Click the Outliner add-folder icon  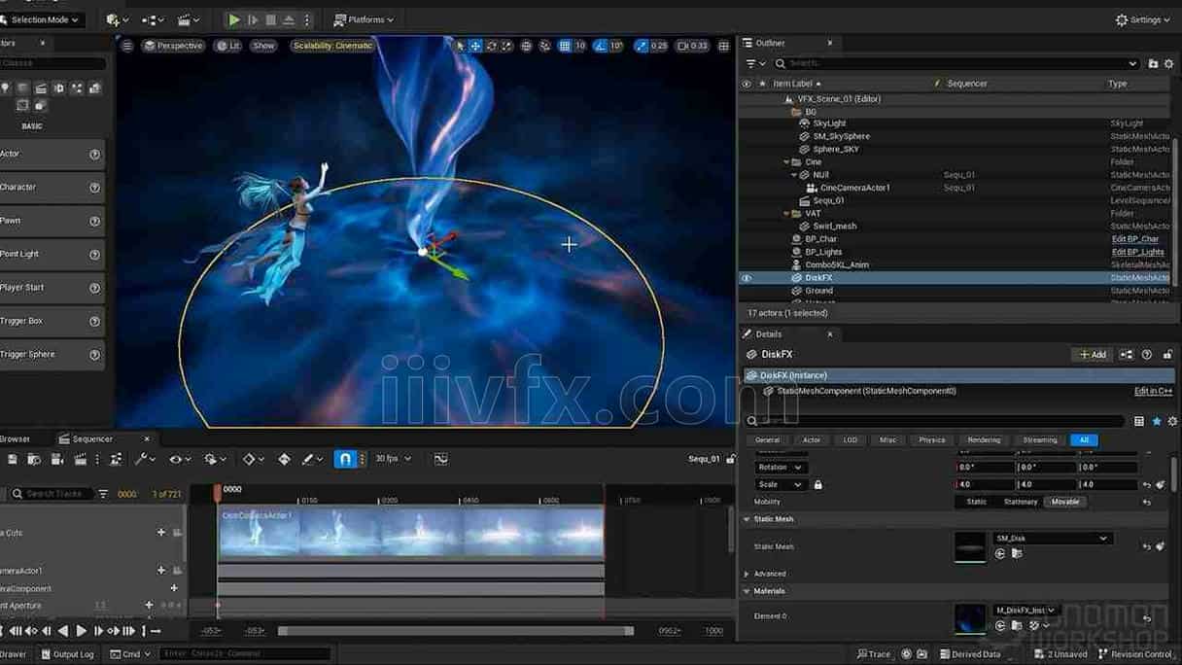coord(1154,63)
